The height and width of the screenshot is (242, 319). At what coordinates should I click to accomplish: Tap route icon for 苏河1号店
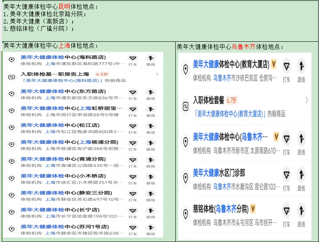151,229
